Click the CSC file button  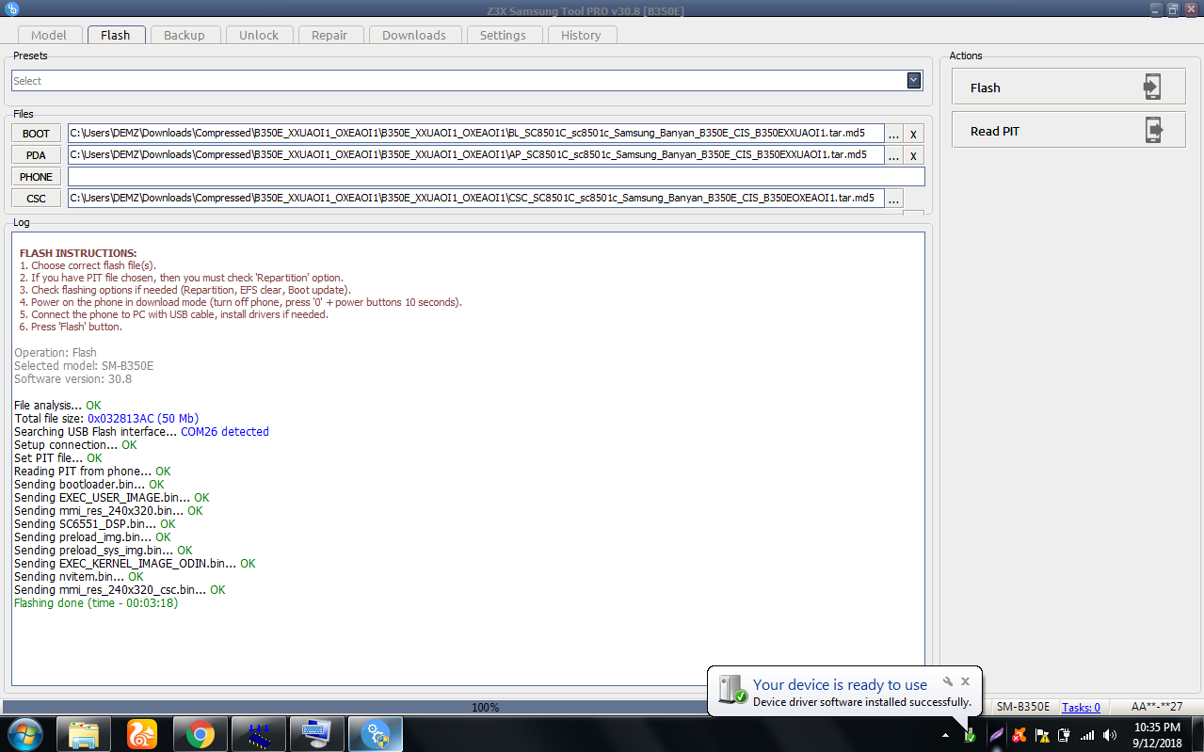pos(36,199)
